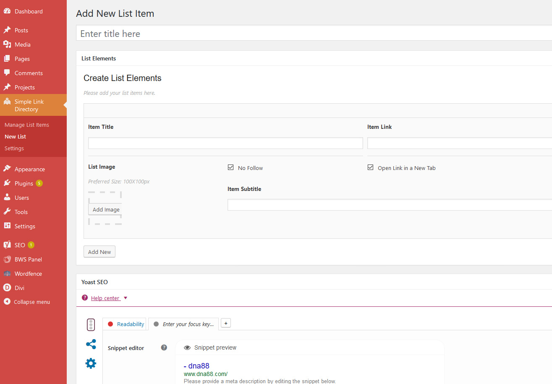The height and width of the screenshot is (384, 552).
Task: Click the Dashboard gauge icon
Action: pyautogui.click(x=7, y=11)
